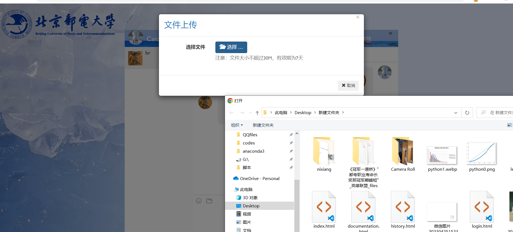Select Desktop in navigation tree
The width and height of the screenshot is (513, 232).
click(251, 206)
